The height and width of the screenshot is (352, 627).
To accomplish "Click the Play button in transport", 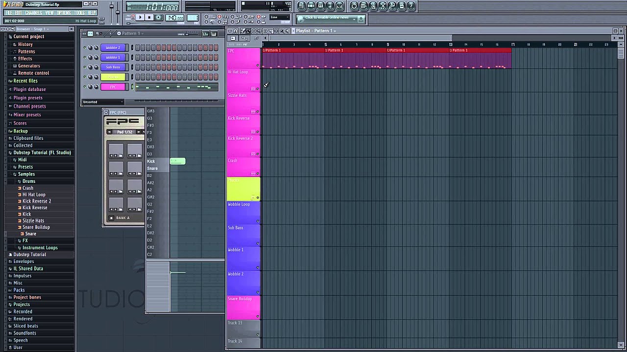I will click(140, 17).
